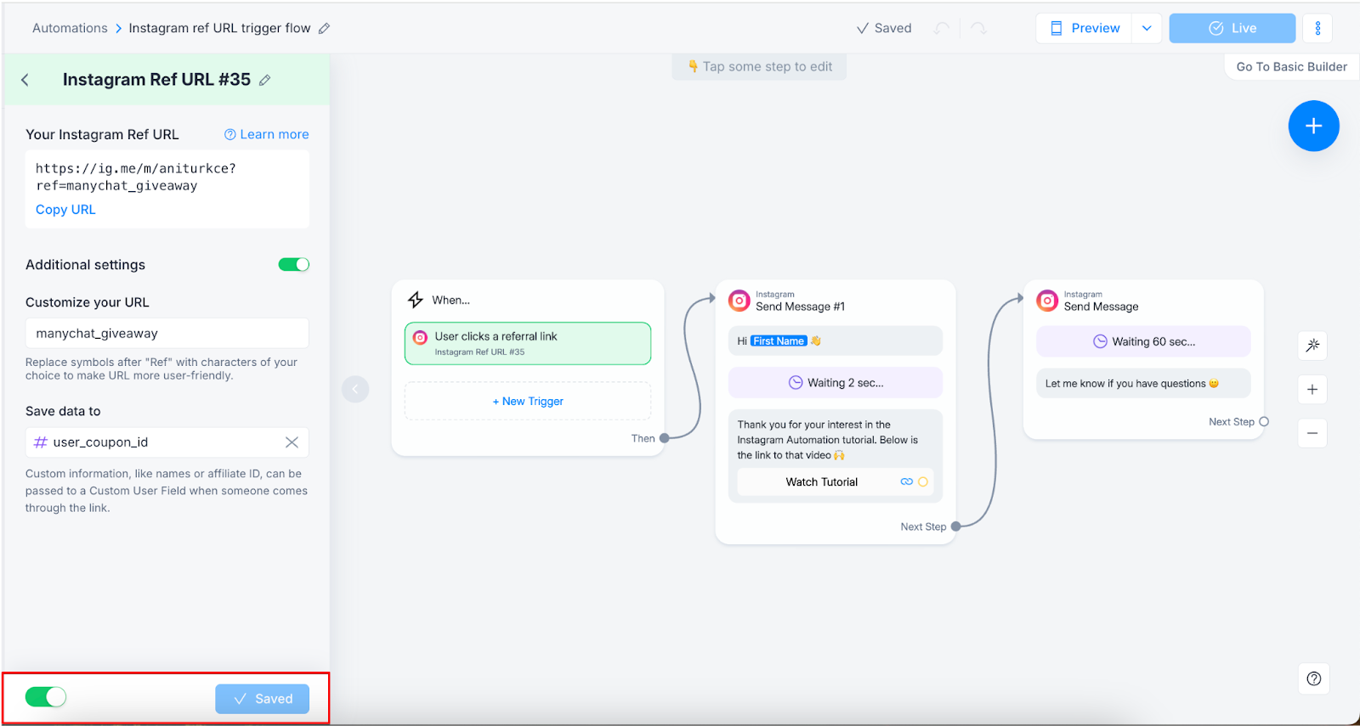The width and height of the screenshot is (1360, 726).
Task: Click the Customize your URL input field
Action: pyautogui.click(x=167, y=333)
